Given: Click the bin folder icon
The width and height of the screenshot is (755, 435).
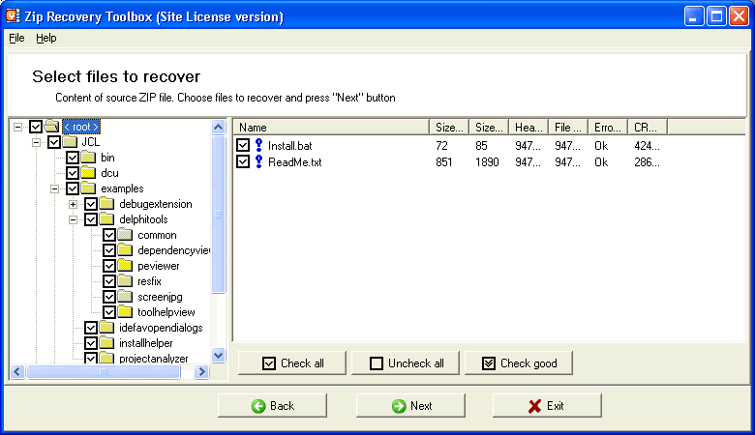Looking at the screenshot, I should click(89, 158).
